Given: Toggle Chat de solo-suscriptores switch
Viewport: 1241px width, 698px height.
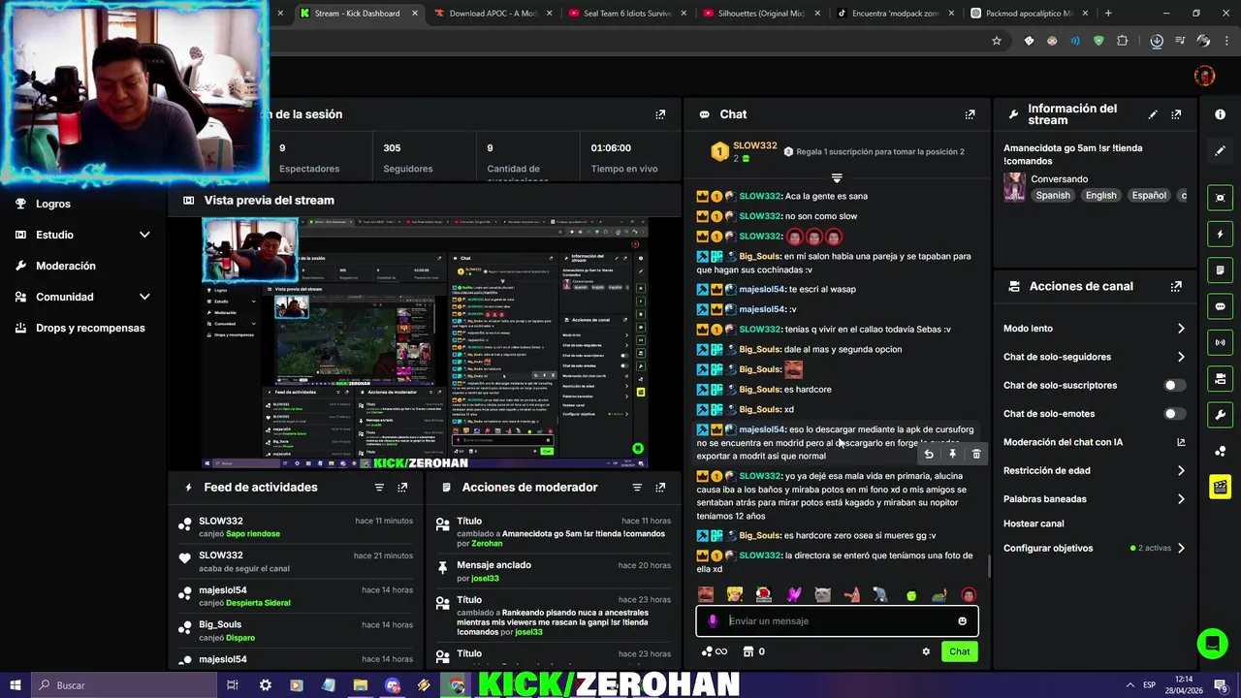Looking at the screenshot, I should coord(1174,385).
